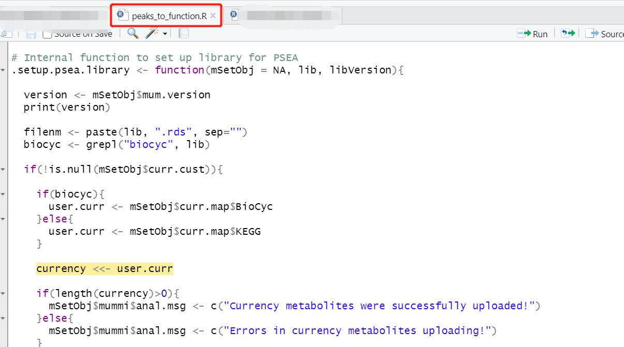Open the code tools dropdown arrow

(165, 34)
